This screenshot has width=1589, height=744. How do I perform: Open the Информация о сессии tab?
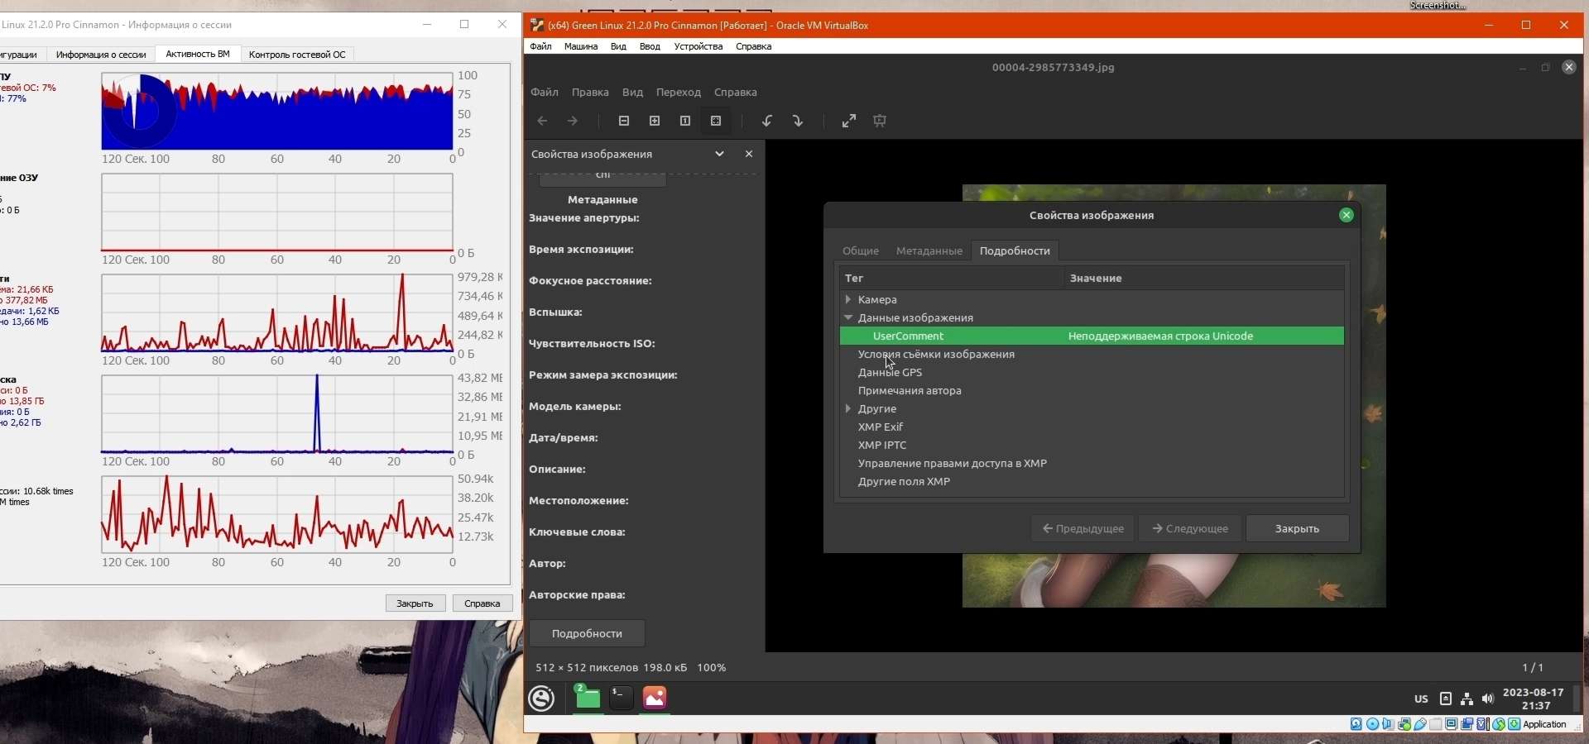click(x=101, y=55)
